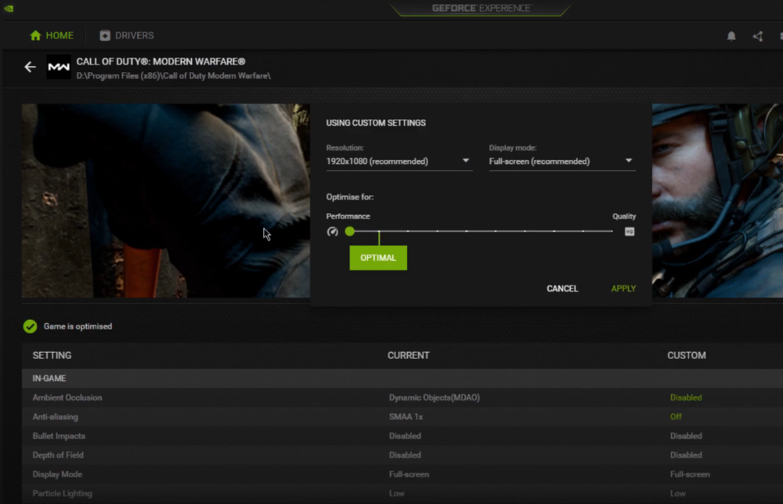The width and height of the screenshot is (783, 504).
Task: Select the Anti-aliasing setting row
Action: [55, 417]
